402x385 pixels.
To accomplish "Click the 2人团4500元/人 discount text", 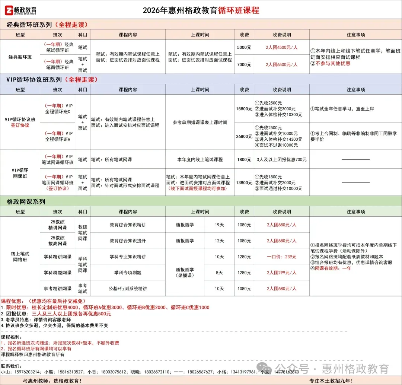I will pos(281,47).
